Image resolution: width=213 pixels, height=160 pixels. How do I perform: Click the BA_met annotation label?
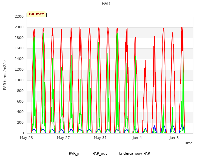(37, 14)
